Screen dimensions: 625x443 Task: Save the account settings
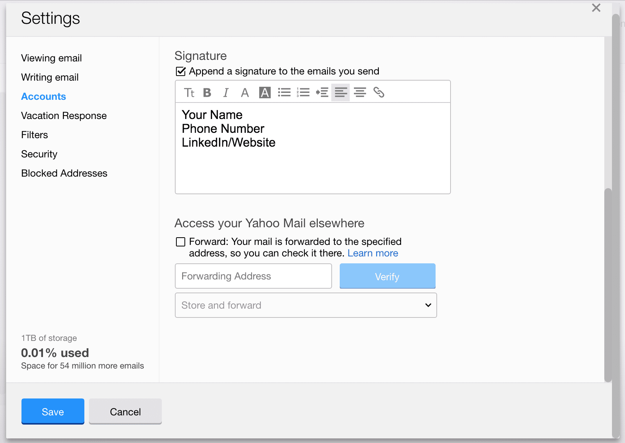click(53, 411)
